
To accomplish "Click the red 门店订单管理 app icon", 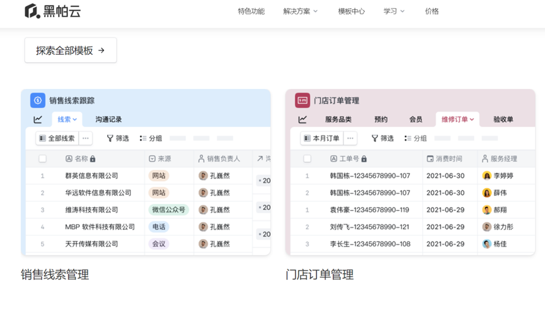I will tap(302, 100).
